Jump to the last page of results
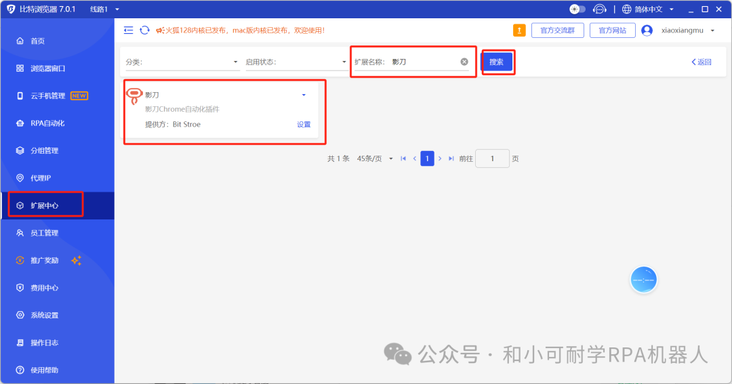The width and height of the screenshot is (732, 384). tap(451, 158)
